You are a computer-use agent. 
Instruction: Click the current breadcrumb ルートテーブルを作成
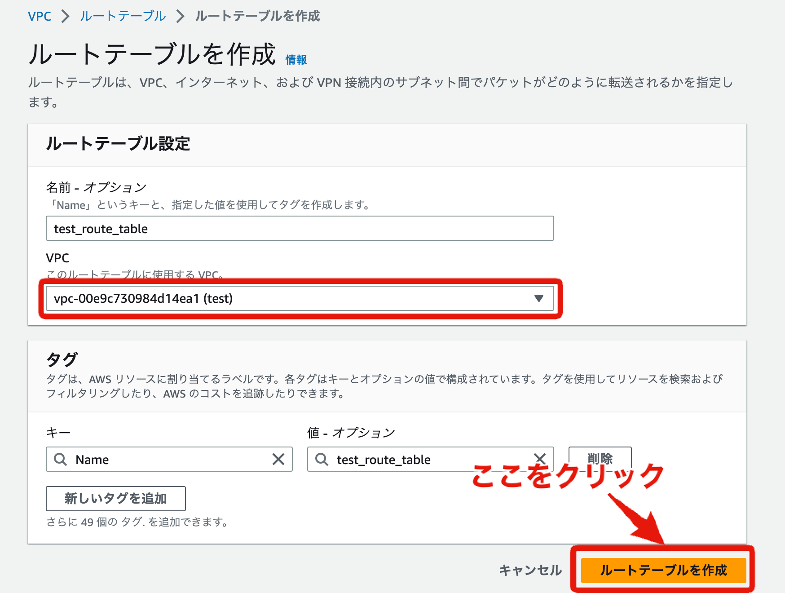click(257, 16)
